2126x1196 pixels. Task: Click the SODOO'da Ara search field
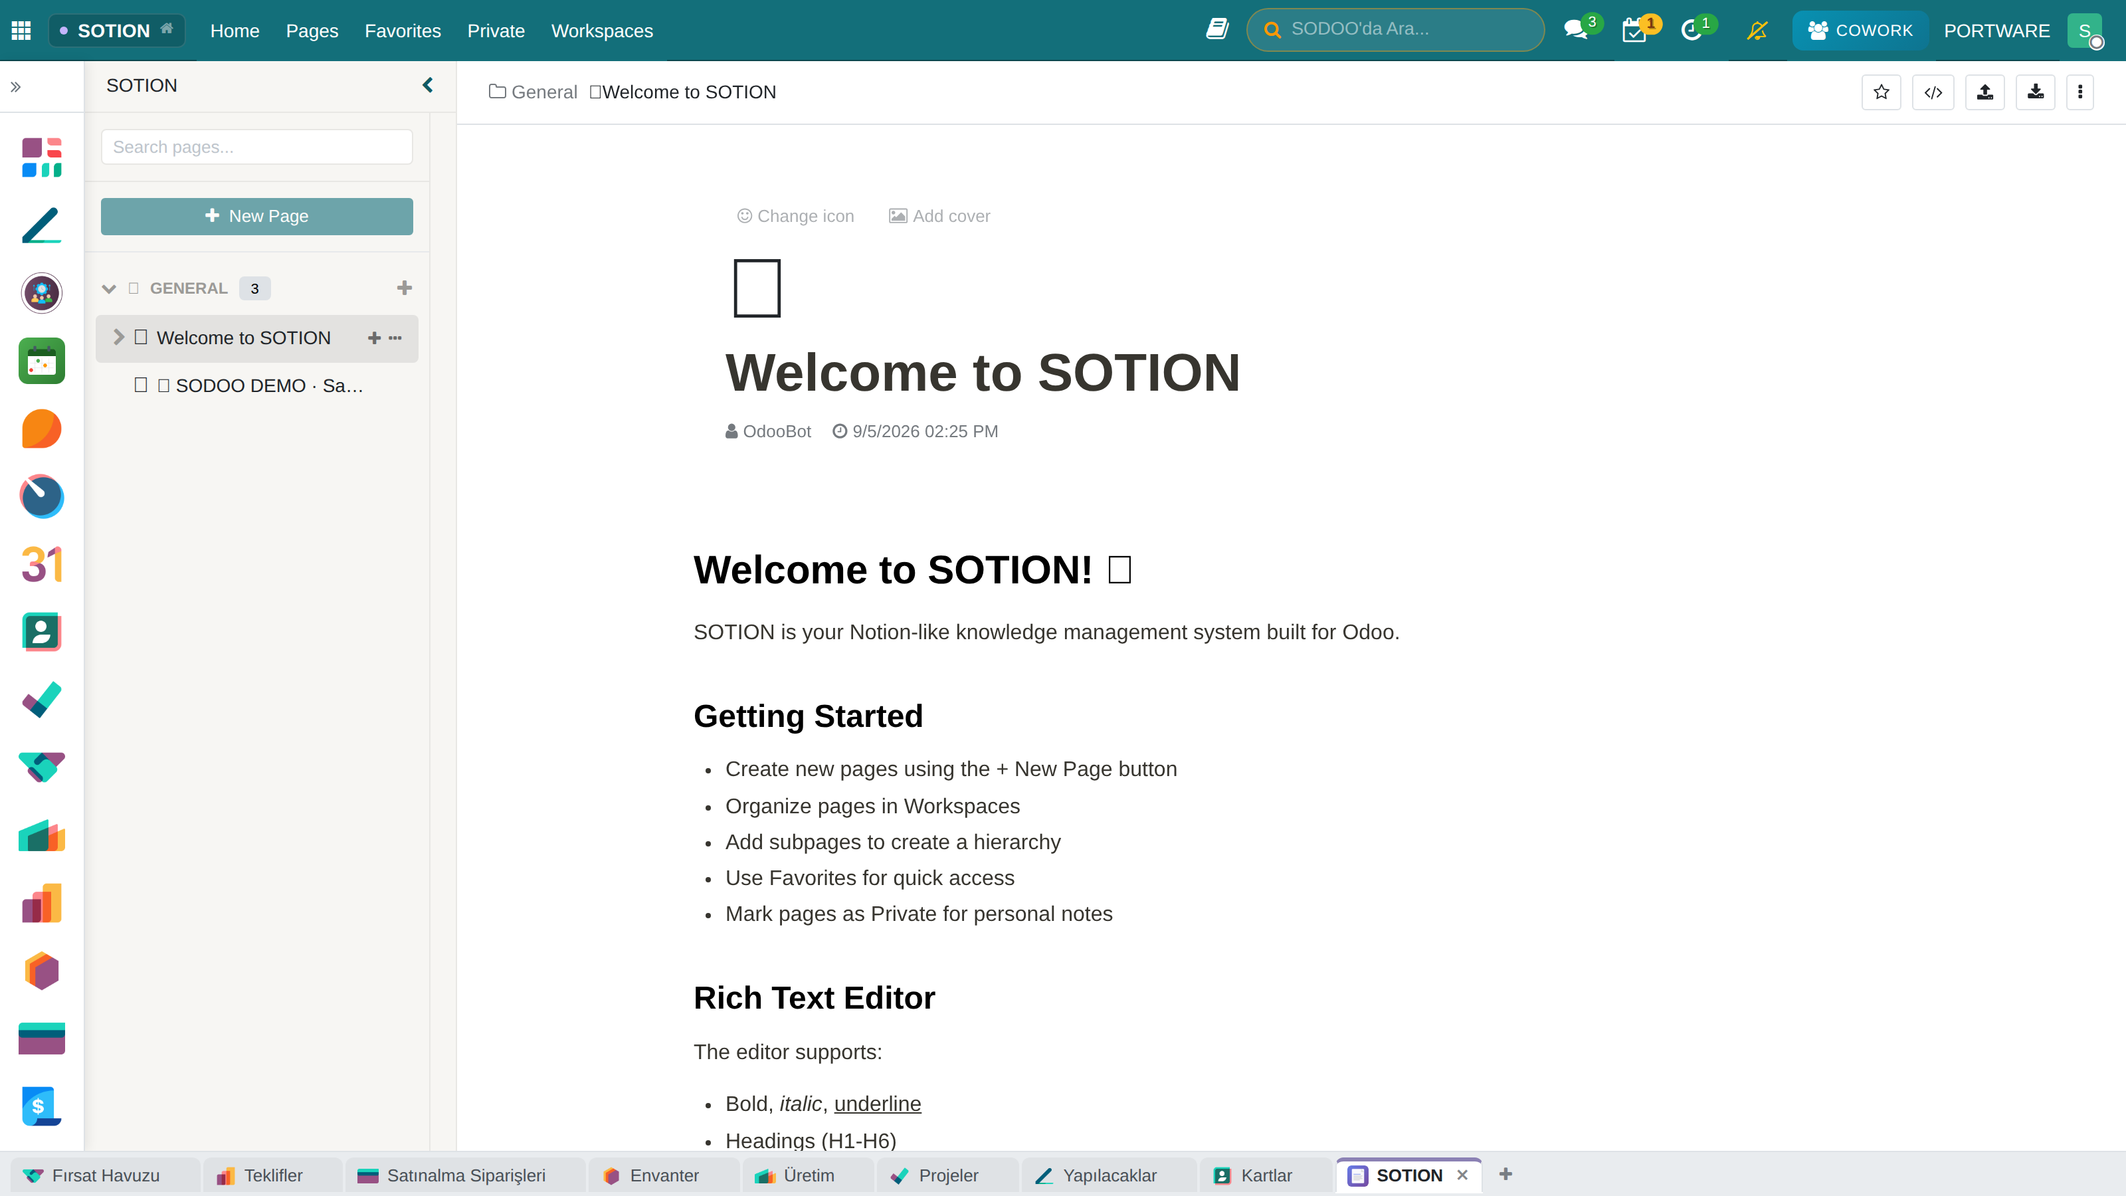pos(1396,30)
